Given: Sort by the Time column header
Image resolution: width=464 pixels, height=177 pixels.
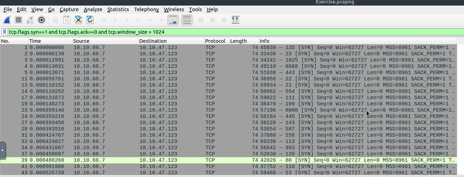Looking at the screenshot, I should pos(50,41).
